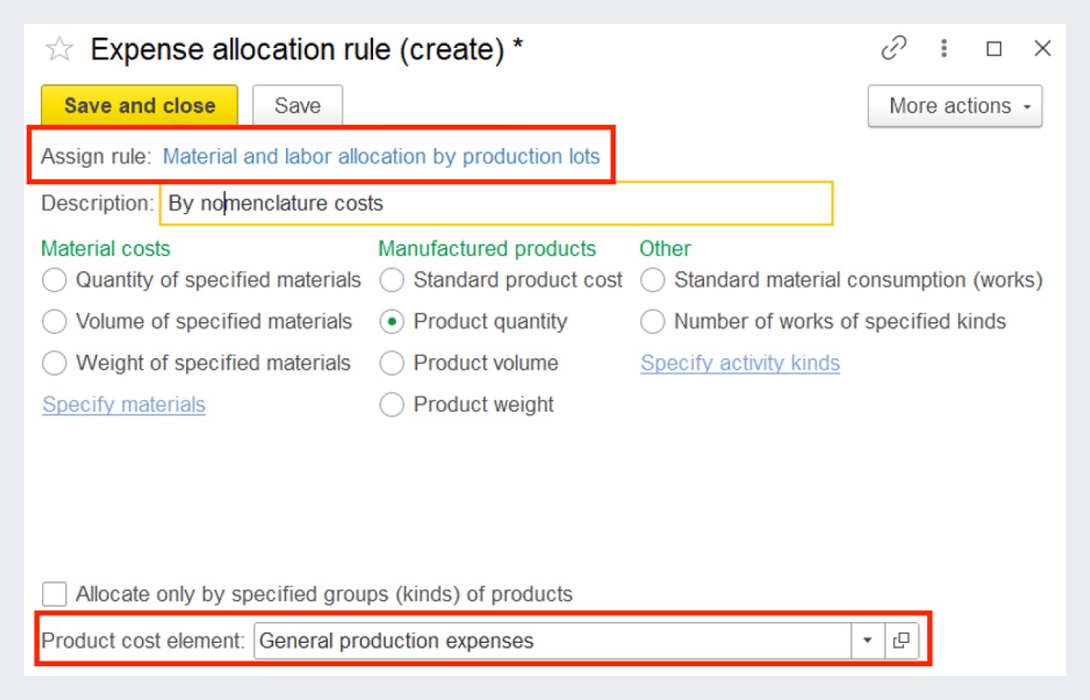Viewport: 1090px width, 700px height.
Task: Enable Allocate only by specified groups checkbox
Action: (54, 594)
